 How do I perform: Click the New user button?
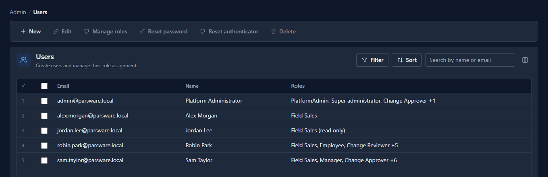pos(31,31)
